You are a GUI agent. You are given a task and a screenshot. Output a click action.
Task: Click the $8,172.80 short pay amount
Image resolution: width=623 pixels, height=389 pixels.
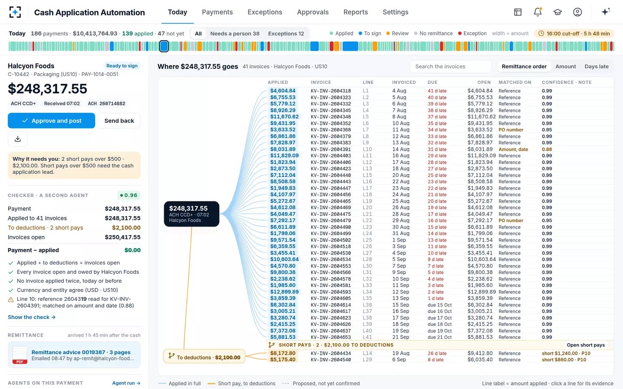click(x=283, y=353)
